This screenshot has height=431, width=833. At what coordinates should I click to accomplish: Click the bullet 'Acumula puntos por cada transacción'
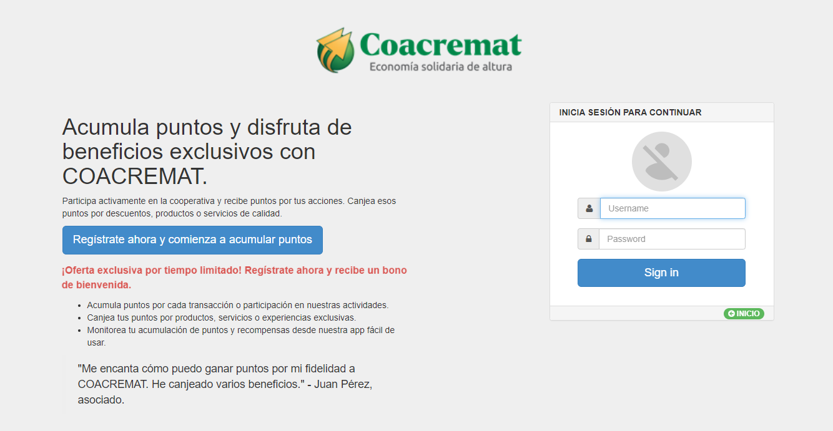click(x=238, y=305)
